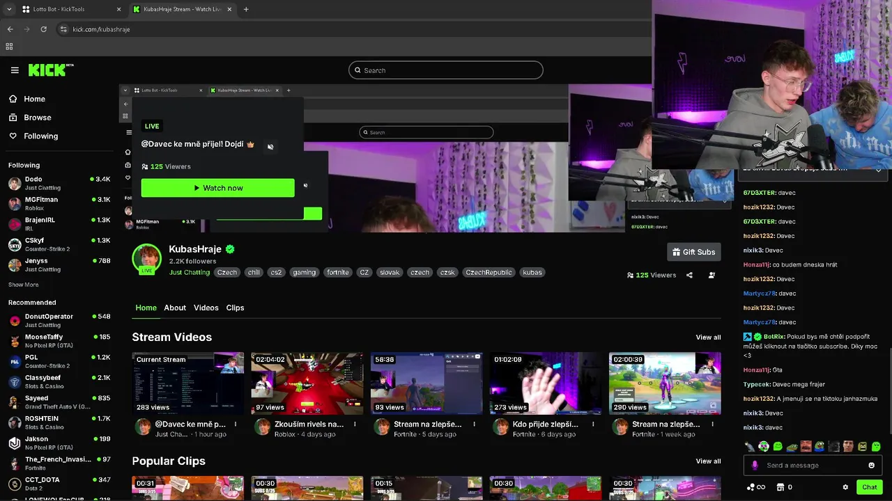Open Sayeed recommended channel
The image size is (892, 501).
point(59,402)
